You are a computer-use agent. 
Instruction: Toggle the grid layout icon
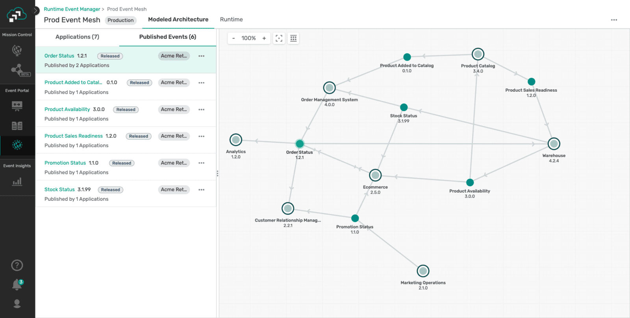pos(293,38)
